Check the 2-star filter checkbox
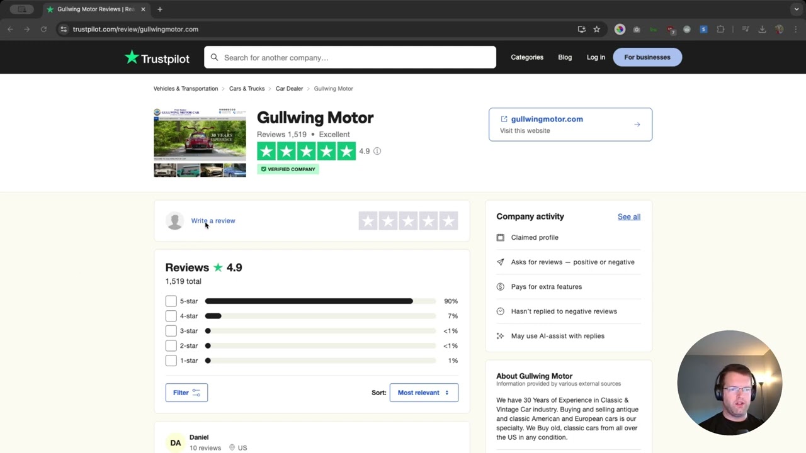 point(171,346)
